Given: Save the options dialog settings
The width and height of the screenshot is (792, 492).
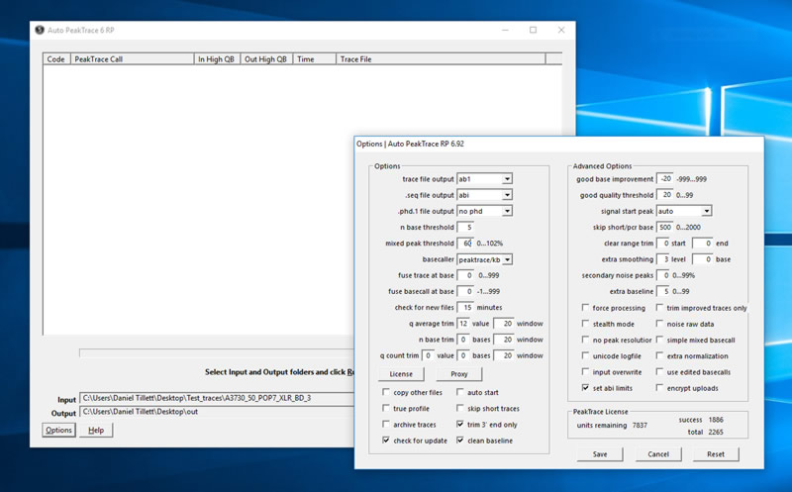Looking at the screenshot, I should pos(600,454).
